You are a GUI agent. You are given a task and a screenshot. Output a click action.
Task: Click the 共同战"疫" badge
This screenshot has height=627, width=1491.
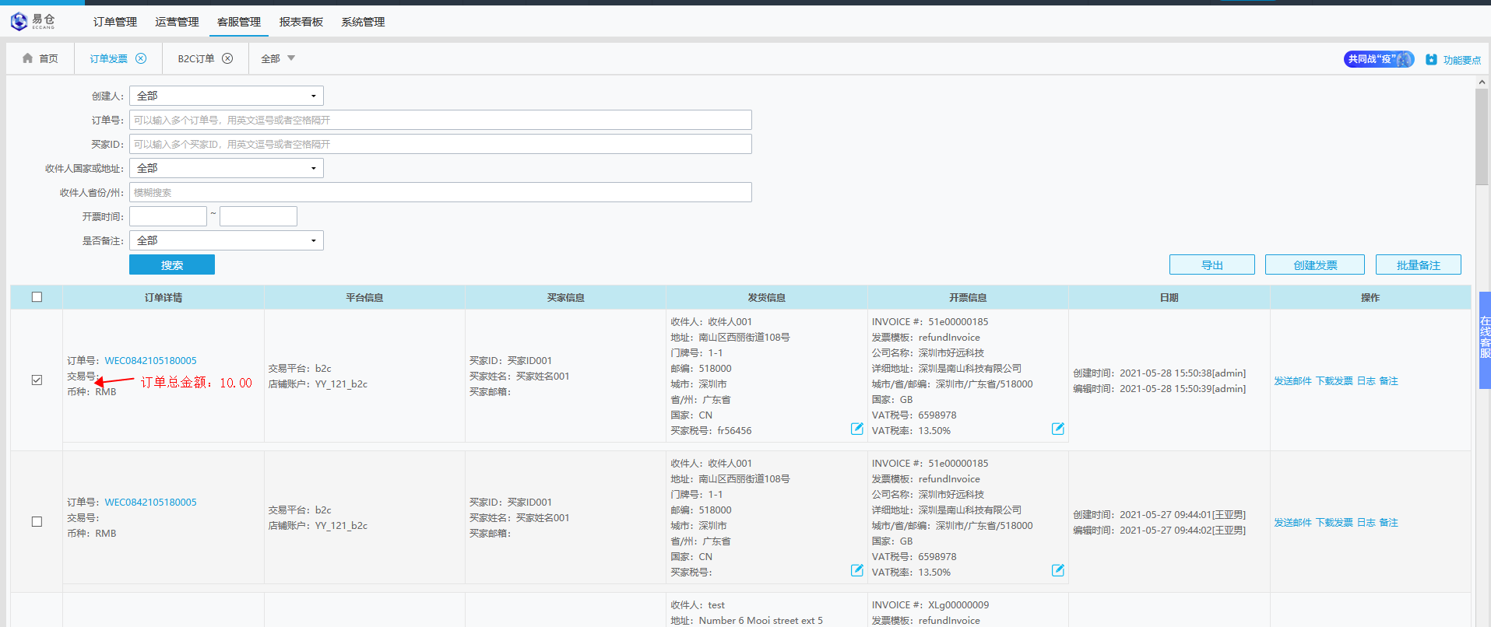[1379, 59]
